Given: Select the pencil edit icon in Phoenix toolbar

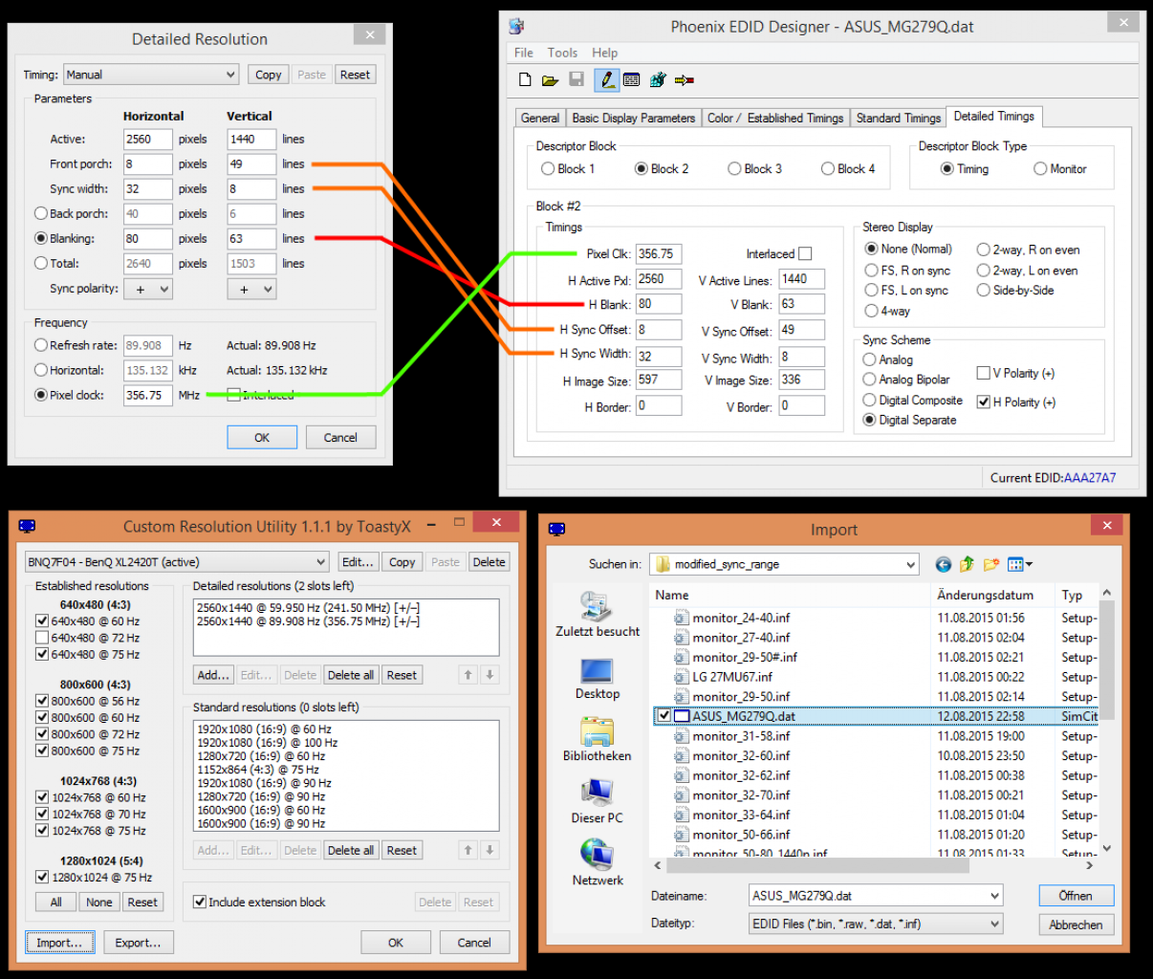Looking at the screenshot, I should point(606,80).
